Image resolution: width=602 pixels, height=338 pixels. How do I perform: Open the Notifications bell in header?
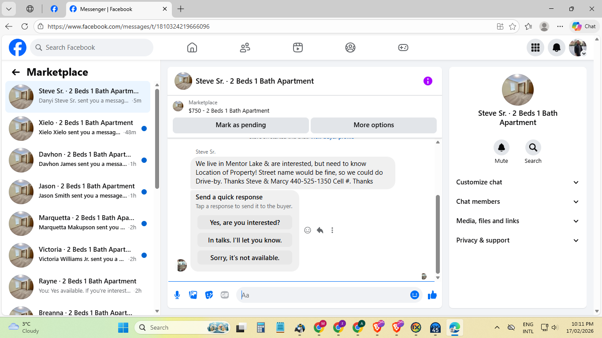coord(557,48)
